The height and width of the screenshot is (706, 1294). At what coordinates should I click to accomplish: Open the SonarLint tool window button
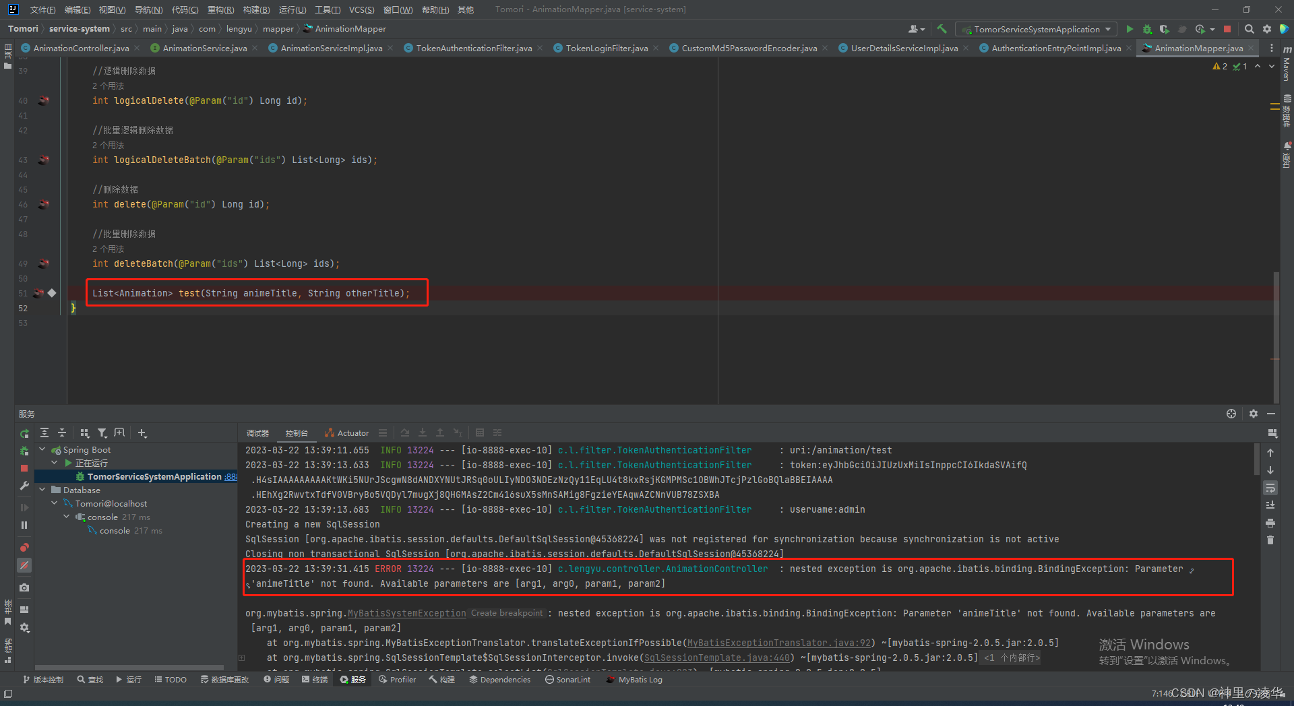567,680
